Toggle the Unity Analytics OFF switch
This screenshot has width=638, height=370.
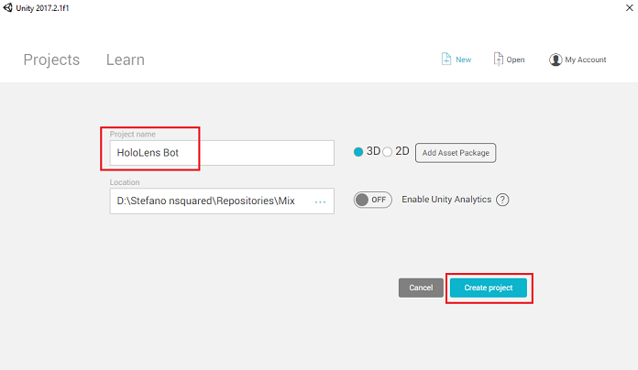[x=372, y=200]
